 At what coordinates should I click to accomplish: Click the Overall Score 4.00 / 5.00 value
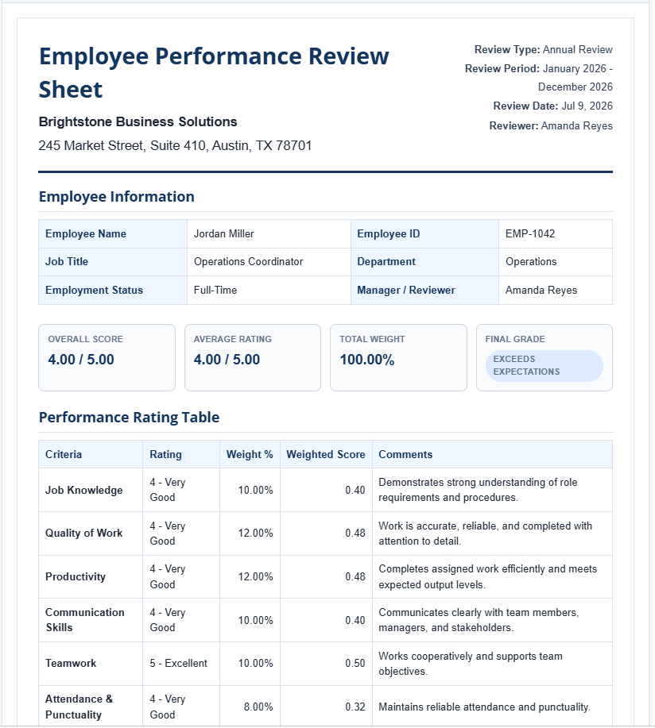(81, 360)
